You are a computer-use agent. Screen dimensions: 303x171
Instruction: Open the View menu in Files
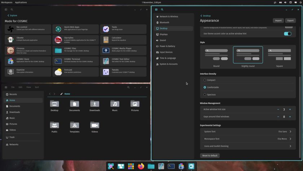(x=28, y=87)
